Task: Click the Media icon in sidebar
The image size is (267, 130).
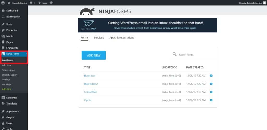Action: pos(3,36)
